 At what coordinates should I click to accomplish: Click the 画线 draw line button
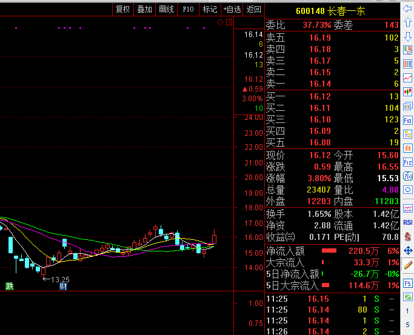(166, 10)
